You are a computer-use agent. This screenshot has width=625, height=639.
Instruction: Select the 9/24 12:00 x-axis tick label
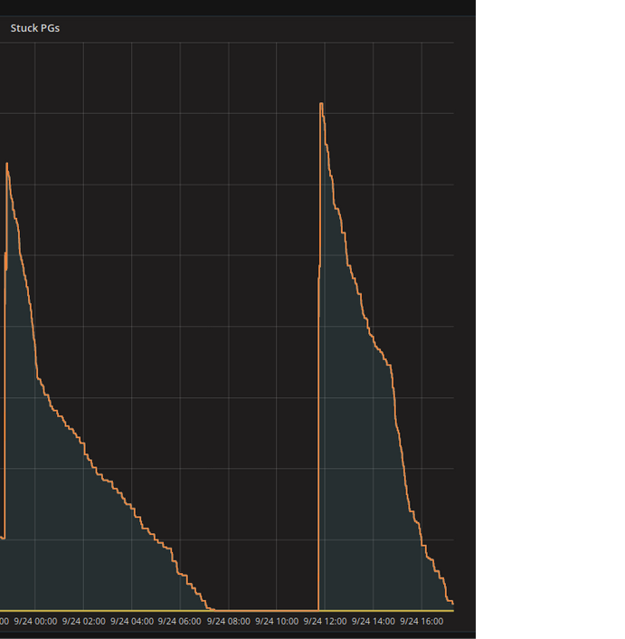(325, 622)
